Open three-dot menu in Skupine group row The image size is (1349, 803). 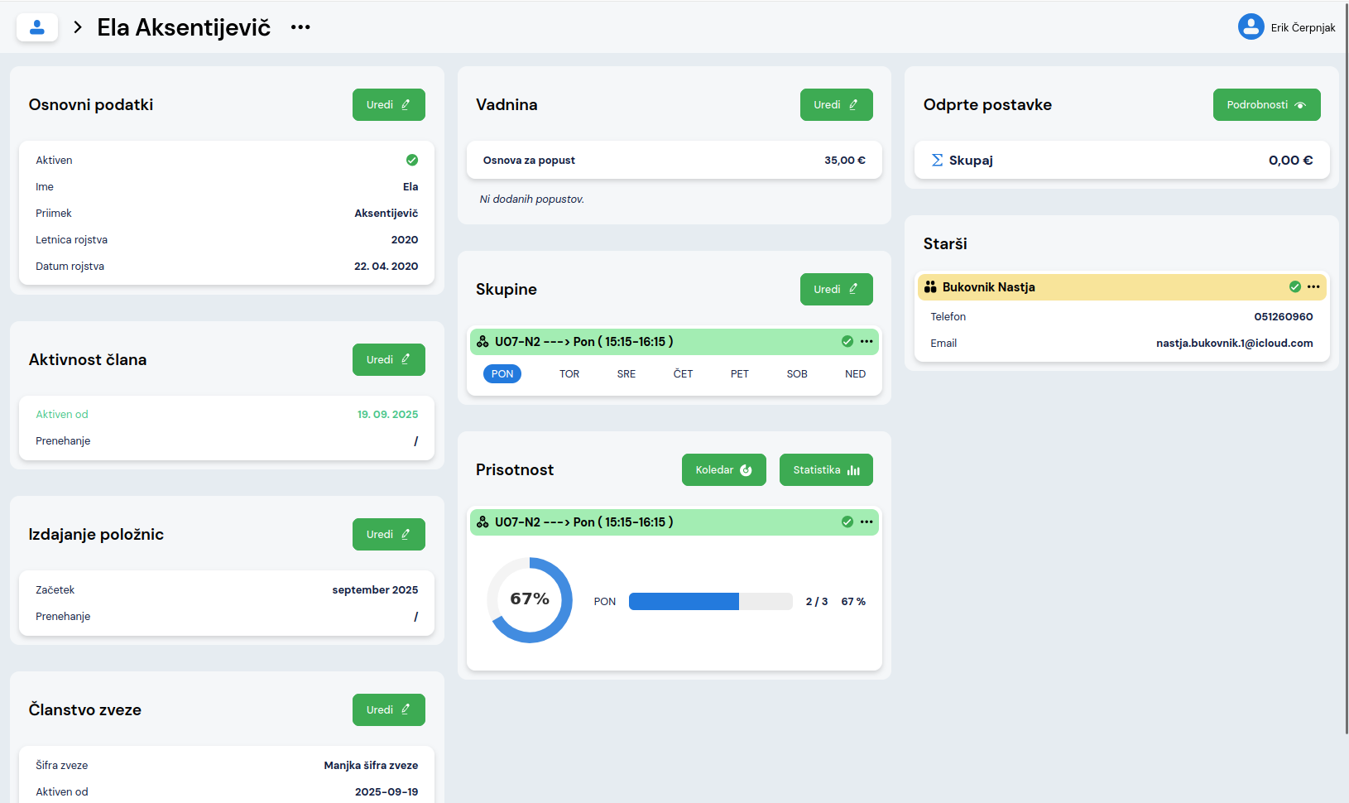(867, 342)
